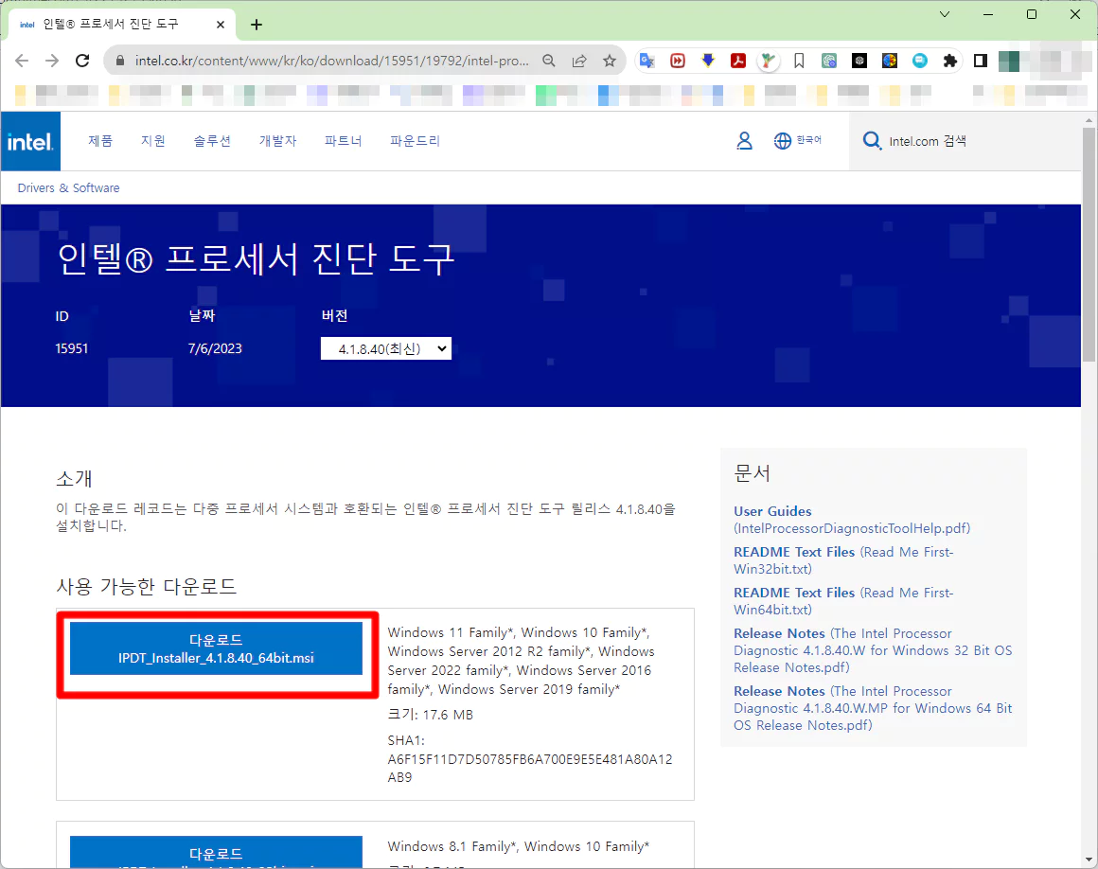The height and width of the screenshot is (869, 1098).
Task: Open the 파운드리 menu
Action: coord(416,141)
